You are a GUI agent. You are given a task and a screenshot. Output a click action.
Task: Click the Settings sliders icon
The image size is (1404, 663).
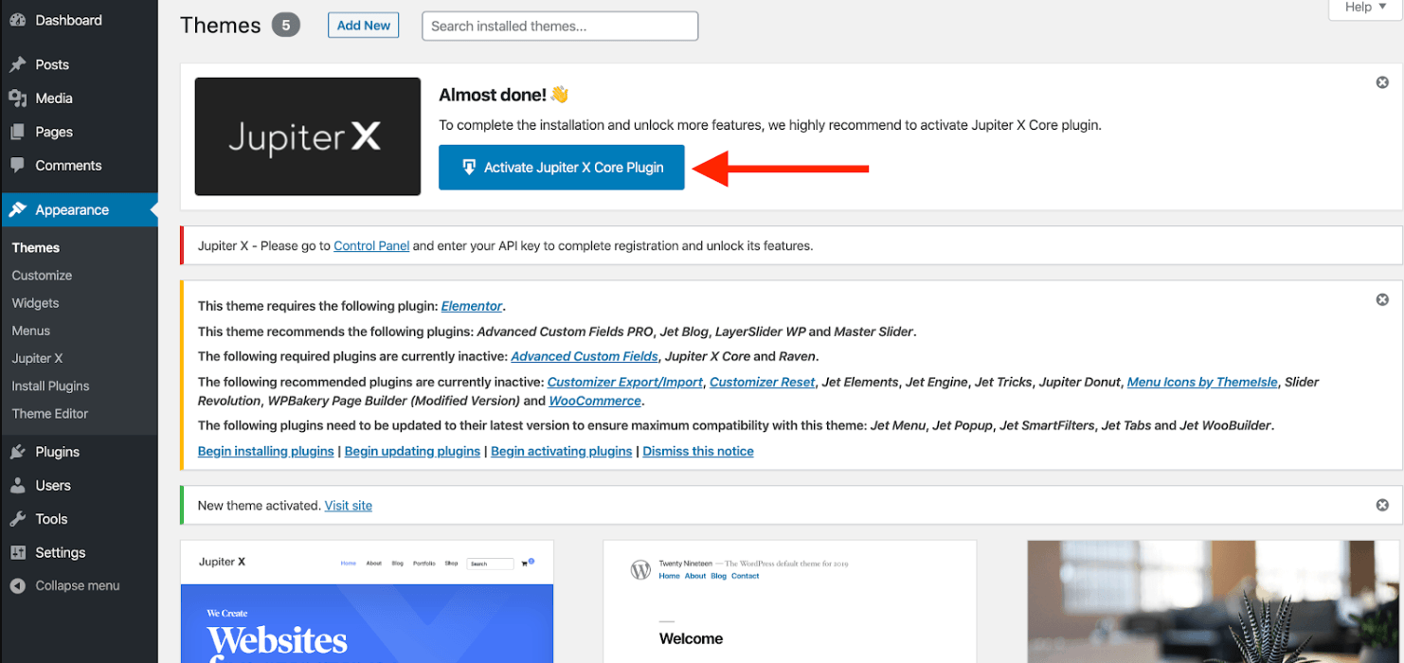(x=17, y=553)
